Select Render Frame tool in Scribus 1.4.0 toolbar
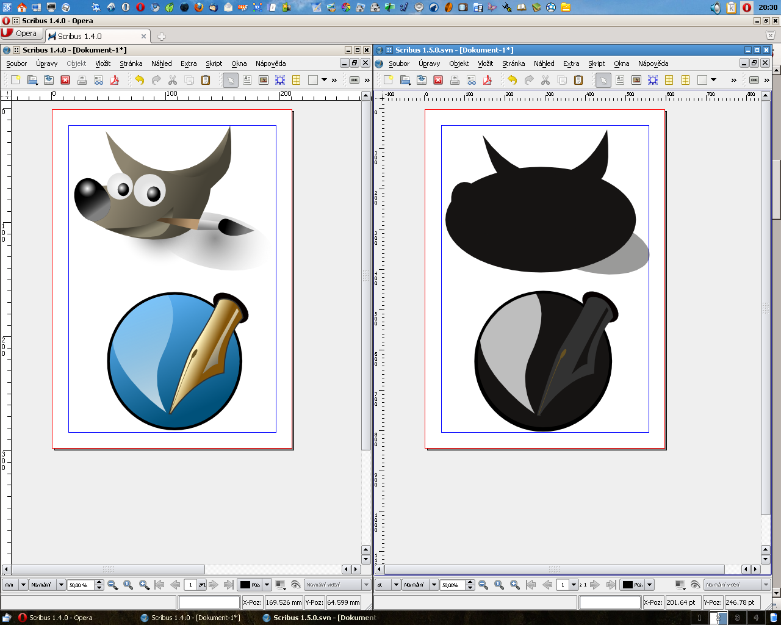Screen dimensions: 781x625 [280, 80]
